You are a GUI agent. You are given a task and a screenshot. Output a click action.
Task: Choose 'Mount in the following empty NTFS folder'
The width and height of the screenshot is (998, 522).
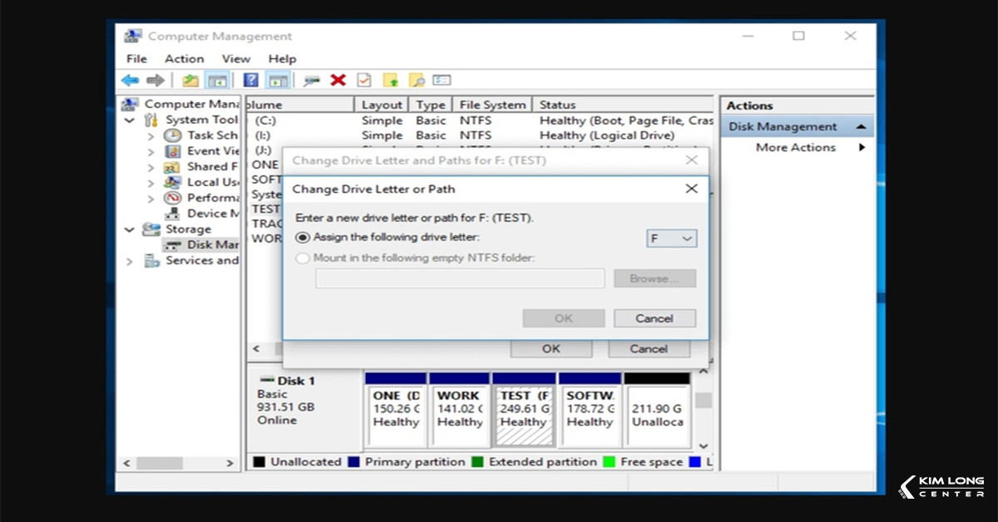302,258
